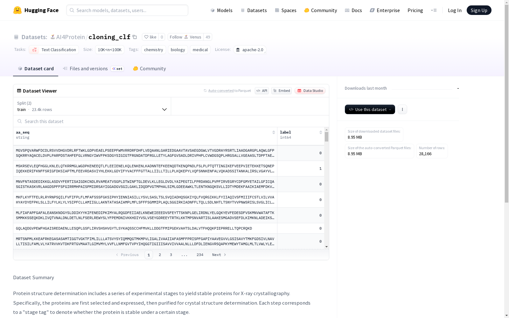This screenshot has width=509, height=318.
Task: Open the navigation overflow menu icon
Action: point(434,10)
